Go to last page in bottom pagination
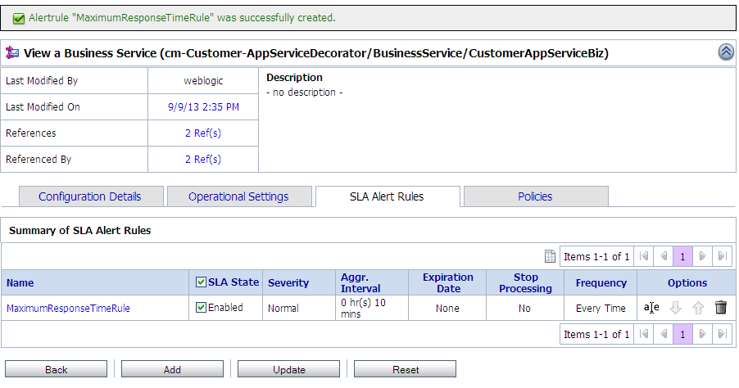 tap(723, 334)
